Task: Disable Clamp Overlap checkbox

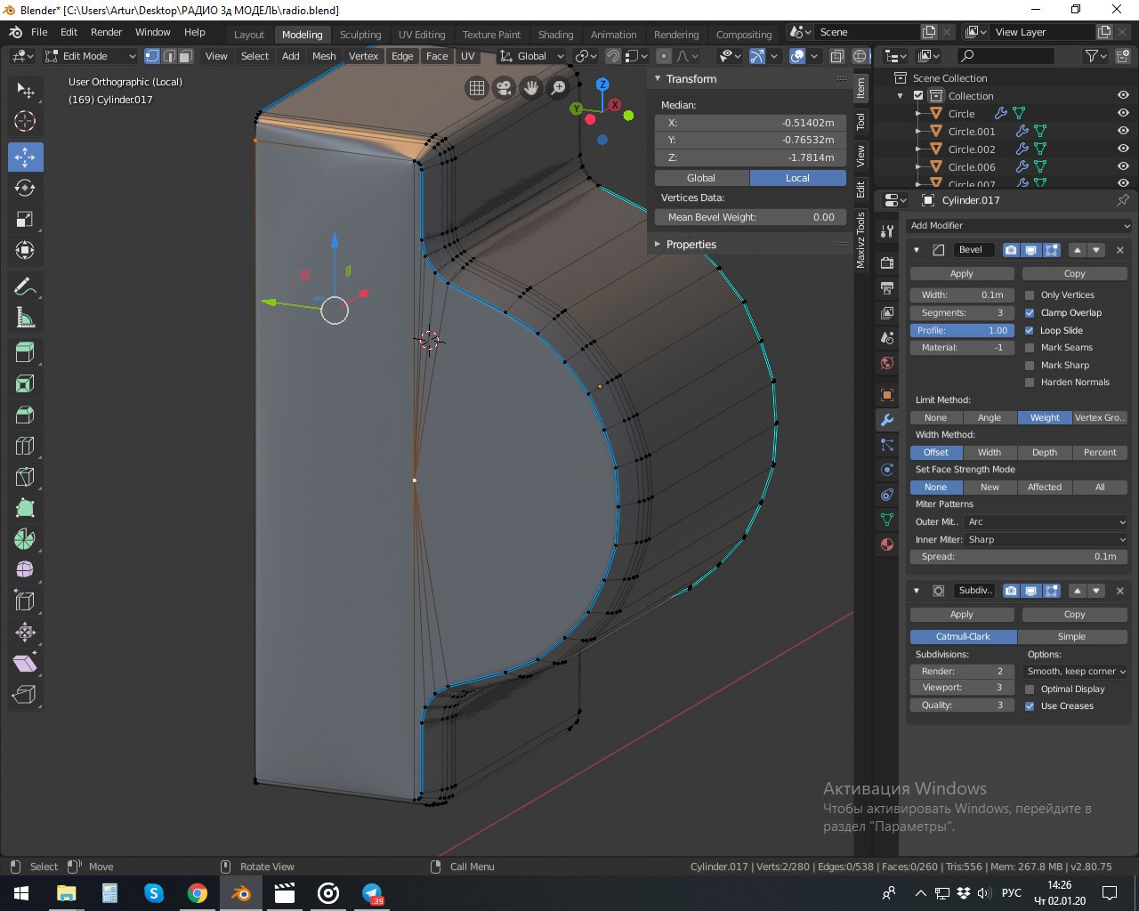Action: [x=1030, y=313]
